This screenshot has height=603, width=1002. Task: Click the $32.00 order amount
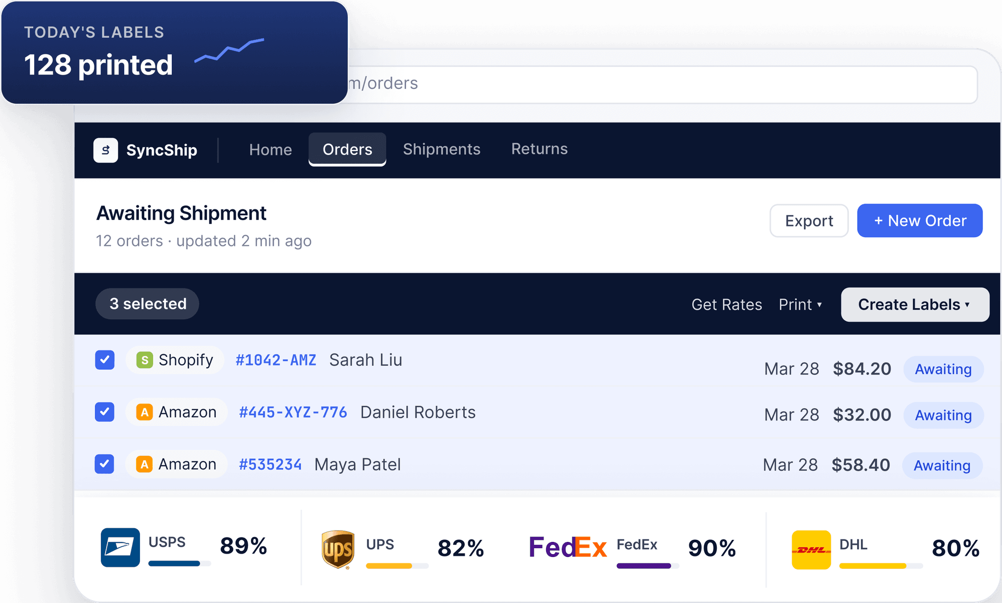[862, 415]
